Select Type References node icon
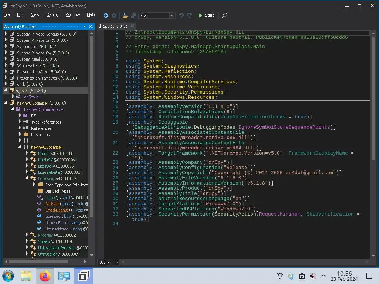Image resolution: width=379 pixels, height=284 pixels. pos(26,122)
